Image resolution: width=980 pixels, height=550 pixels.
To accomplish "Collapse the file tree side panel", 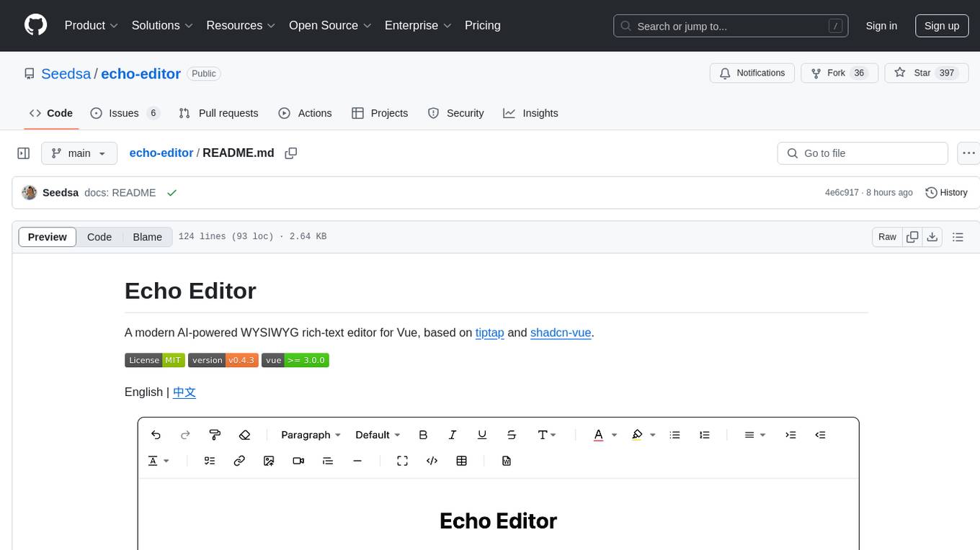I will (24, 153).
